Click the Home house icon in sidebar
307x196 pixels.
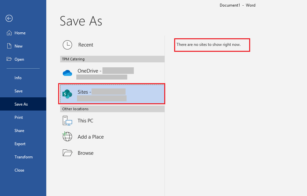coord(9,33)
